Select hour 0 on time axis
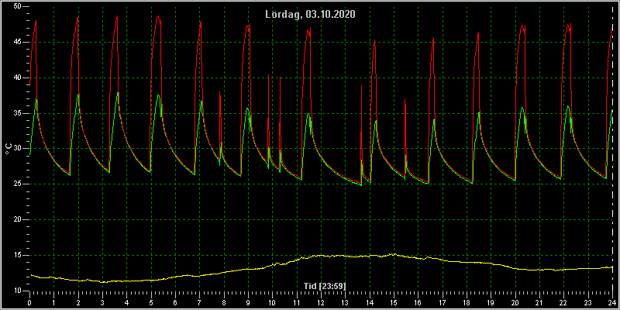This screenshot has height=310, width=620. (x=29, y=302)
